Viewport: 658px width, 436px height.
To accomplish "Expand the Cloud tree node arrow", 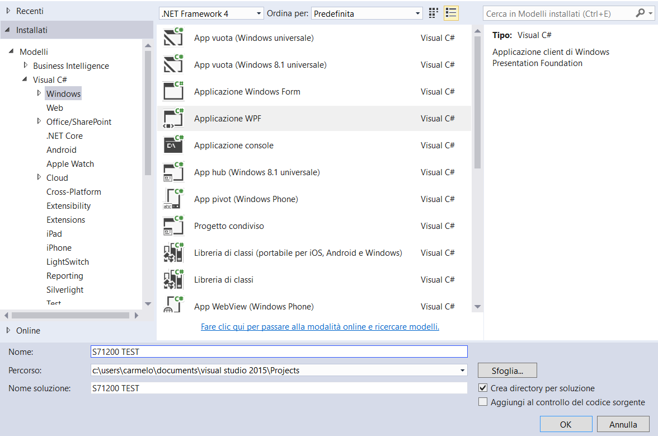I will pyautogui.click(x=39, y=177).
